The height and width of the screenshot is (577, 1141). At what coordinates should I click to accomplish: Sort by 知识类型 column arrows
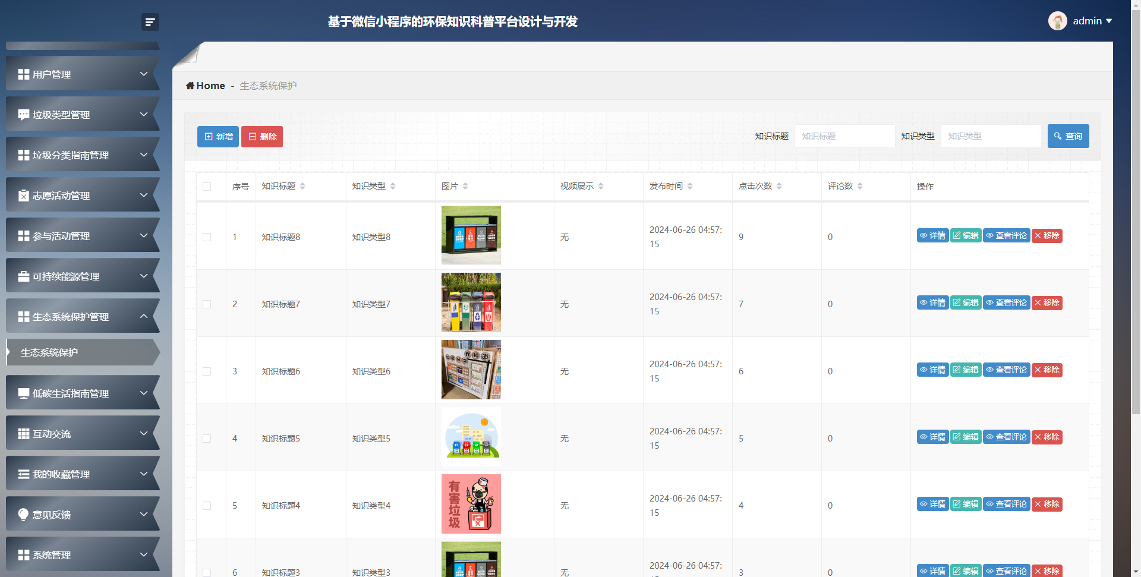(393, 186)
